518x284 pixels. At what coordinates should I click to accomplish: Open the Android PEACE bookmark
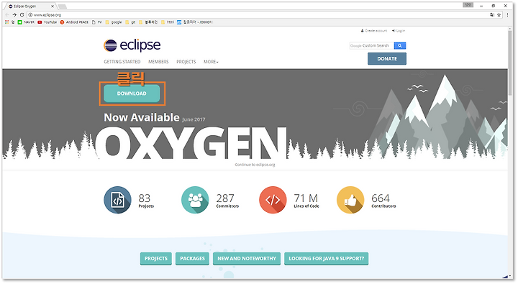[x=74, y=22]
